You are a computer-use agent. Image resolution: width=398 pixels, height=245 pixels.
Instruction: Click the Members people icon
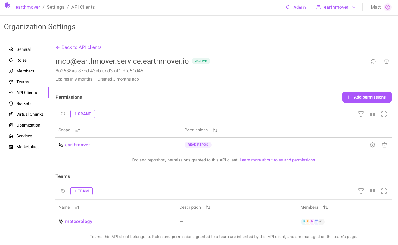click(11, 71)
